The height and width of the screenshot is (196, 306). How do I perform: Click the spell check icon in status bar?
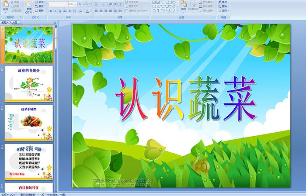(x=42, y=194)
